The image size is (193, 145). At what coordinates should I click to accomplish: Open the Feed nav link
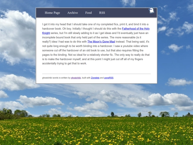coord(89,13)
